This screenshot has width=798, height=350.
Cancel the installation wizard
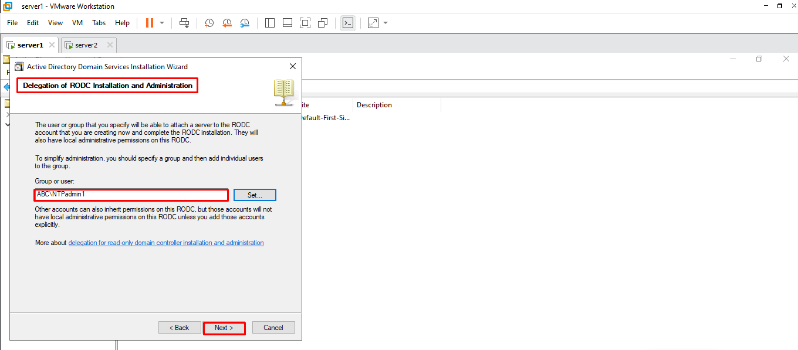[x=273, y=328]
